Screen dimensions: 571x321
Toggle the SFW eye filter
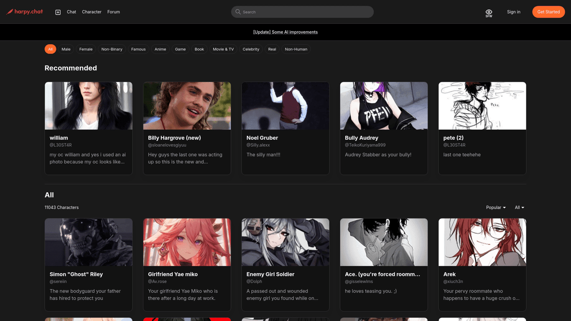(489, 13)
